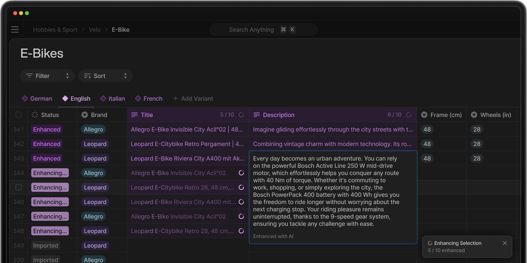Click the Status column header icon

point(35,115)
